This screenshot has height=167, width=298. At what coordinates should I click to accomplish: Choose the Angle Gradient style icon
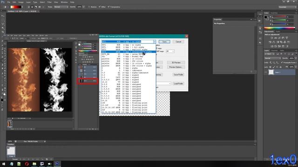tap(36, 7)
